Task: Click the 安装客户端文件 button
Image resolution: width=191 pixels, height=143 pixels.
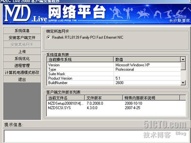Action: tap(22, 37)
